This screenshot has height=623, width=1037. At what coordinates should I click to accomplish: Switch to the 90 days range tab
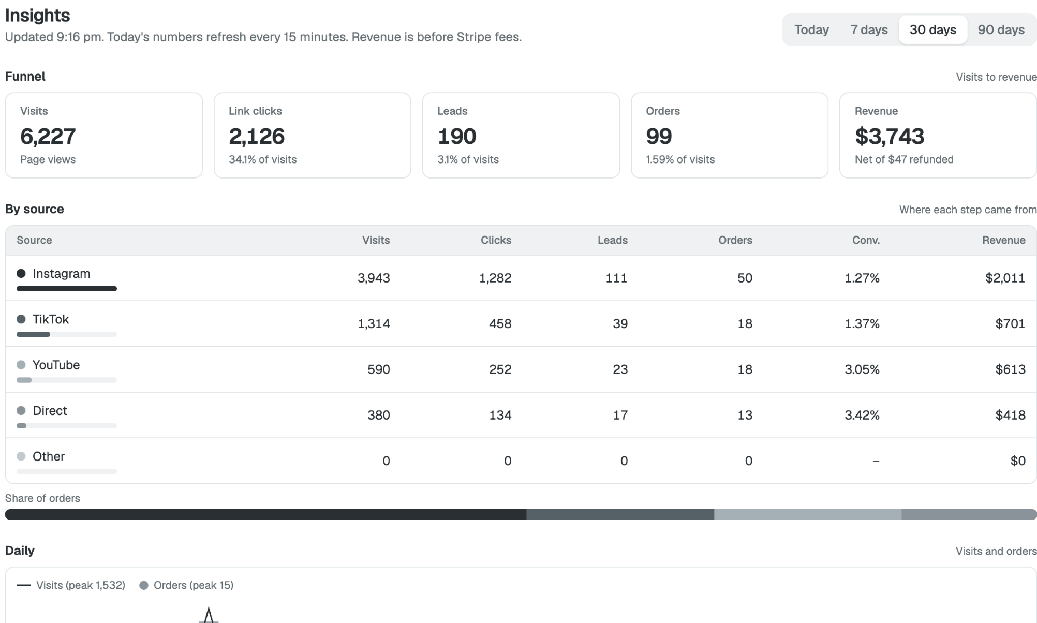1001,30
